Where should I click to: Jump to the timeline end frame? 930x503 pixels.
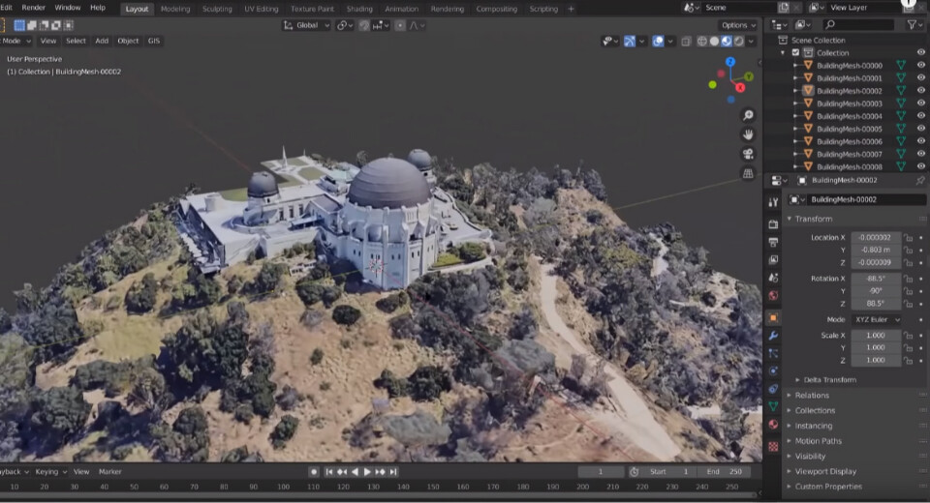(x=392, y=472)
